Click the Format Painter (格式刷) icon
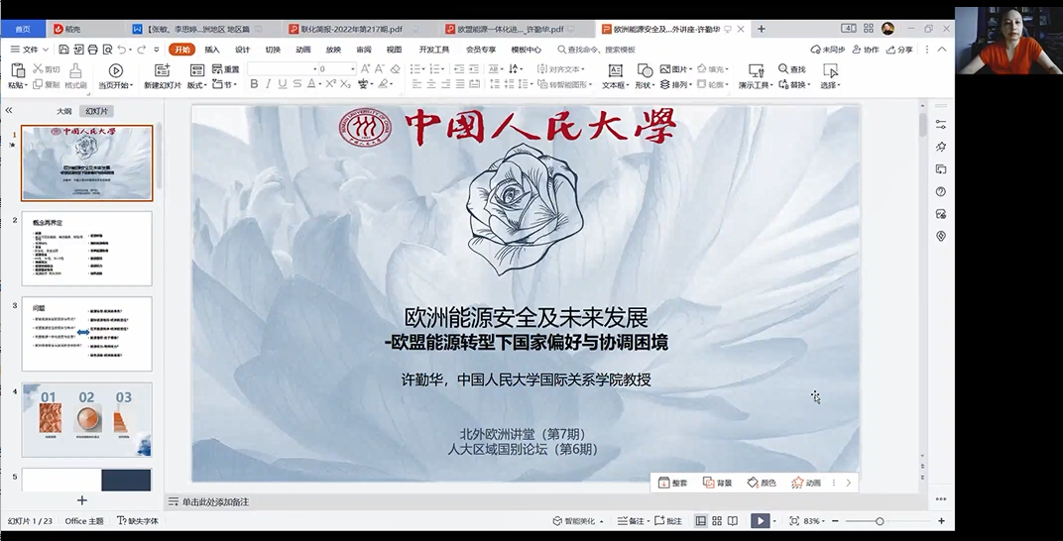The width and height of the screenshot is (1063, 541). (x=75, y=70)
